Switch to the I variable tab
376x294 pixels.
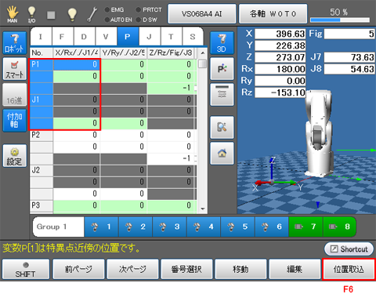tap(41, 37)
